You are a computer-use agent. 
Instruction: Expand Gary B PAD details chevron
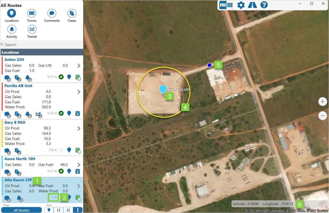tap(79, 128)
